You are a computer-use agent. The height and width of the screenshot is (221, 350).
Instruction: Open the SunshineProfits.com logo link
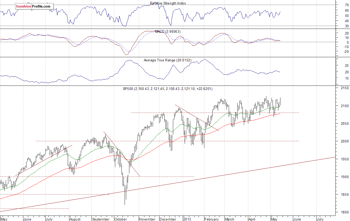point(34,6)
